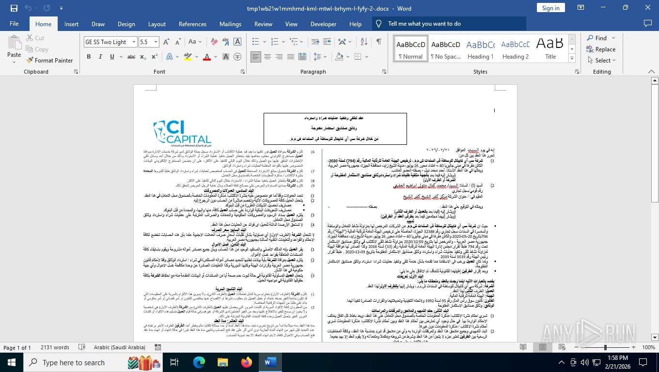Expand the Styles gallery More arrow
This screenshot has width=659, height=372.
pyautogui.click(x=572, y=58)
